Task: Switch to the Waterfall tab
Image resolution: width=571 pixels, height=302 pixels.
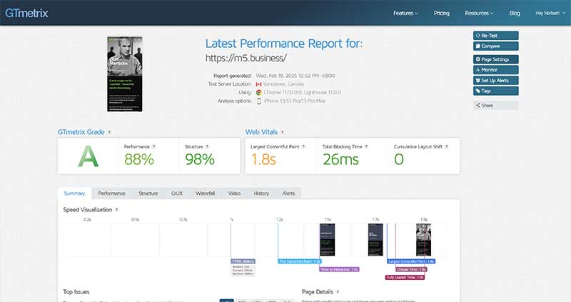Action: (206, 193)
